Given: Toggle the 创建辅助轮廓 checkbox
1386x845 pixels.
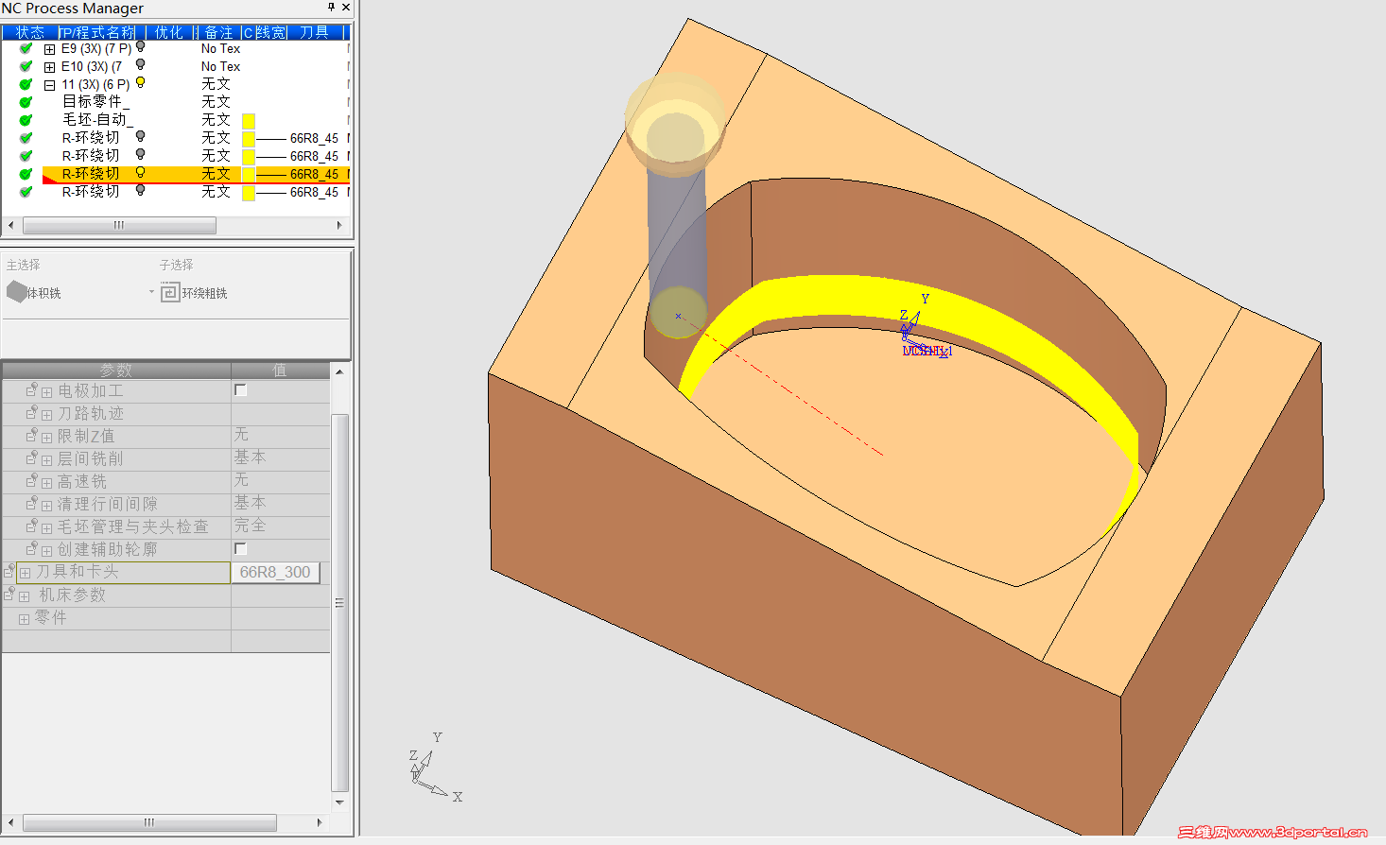Looking at the screenshot, I should pos(240,548).
